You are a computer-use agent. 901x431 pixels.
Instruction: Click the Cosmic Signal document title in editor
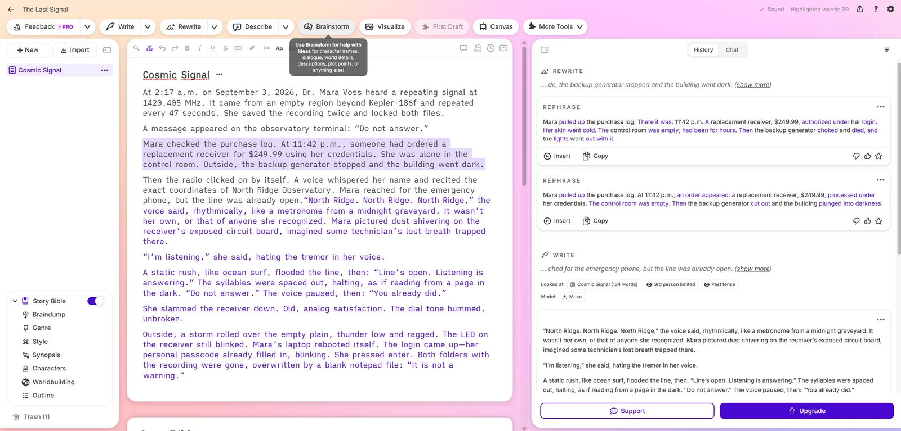pos(176,75)
